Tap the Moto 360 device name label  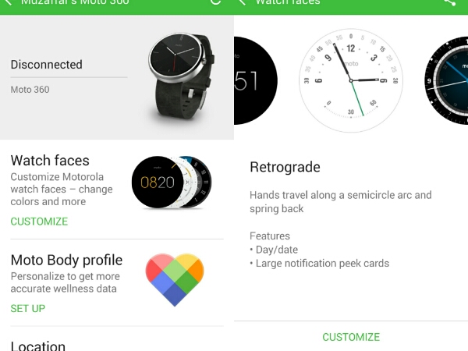(30, 90)
